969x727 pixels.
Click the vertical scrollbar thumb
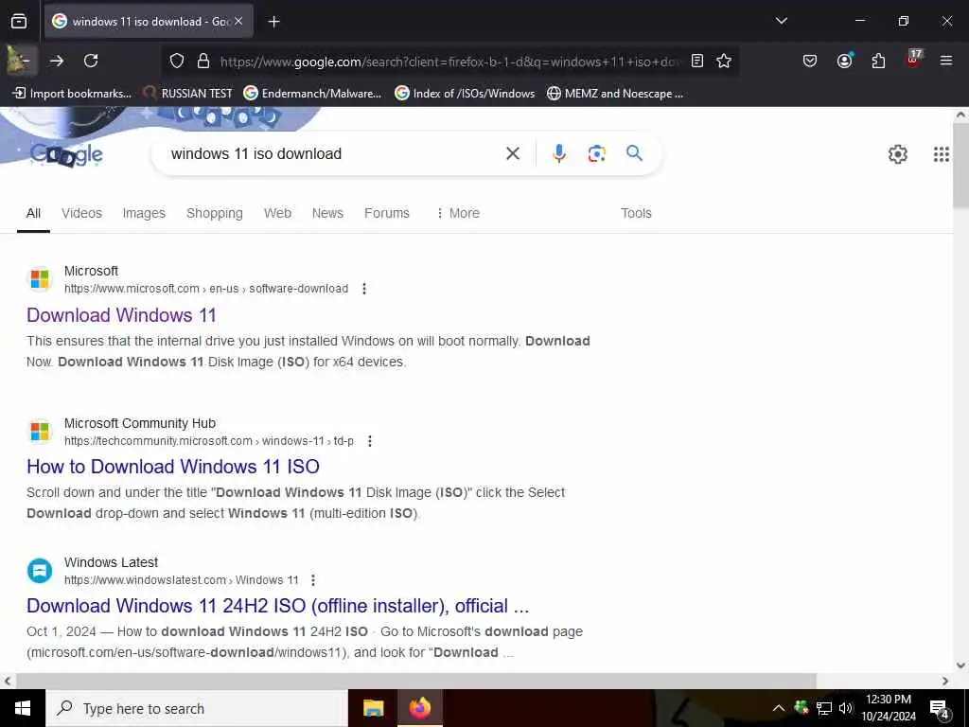(x=961, y=165)
